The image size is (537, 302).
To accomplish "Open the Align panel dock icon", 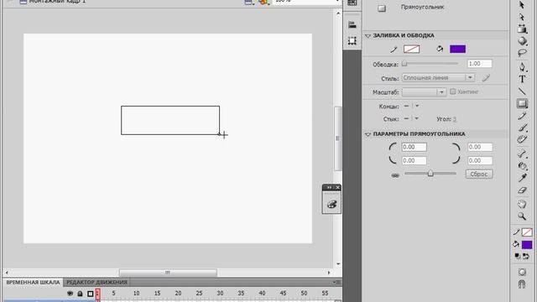I will (x=352, y=24).
